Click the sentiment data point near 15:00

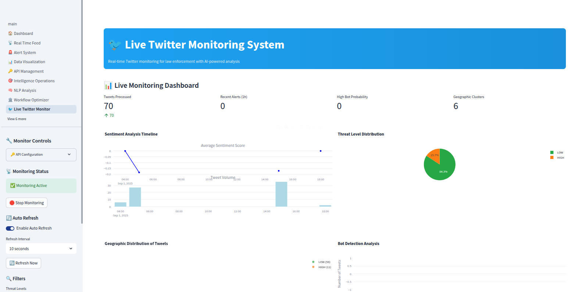pyautogui.click(x=279, y=171)
